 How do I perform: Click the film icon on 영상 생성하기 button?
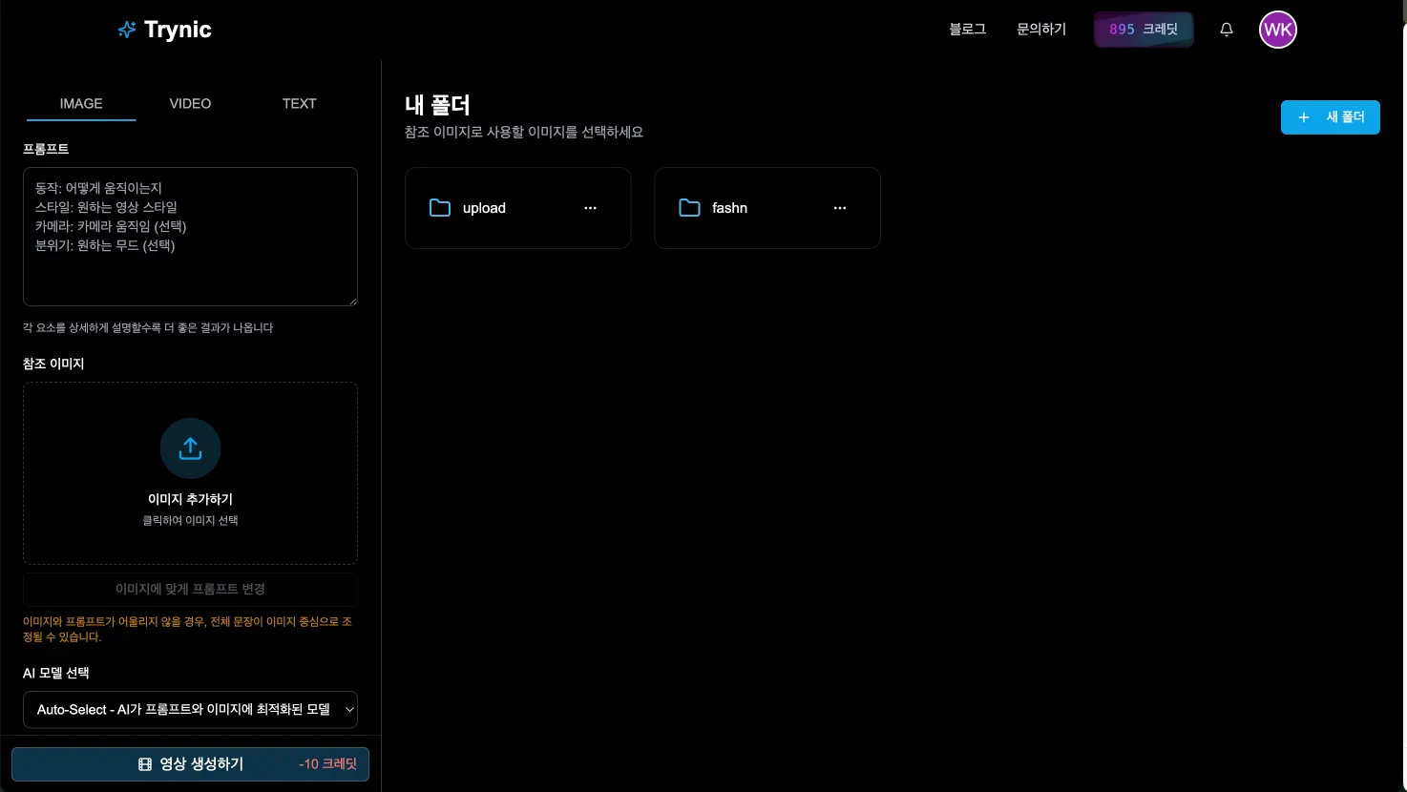tap(145, 763)
